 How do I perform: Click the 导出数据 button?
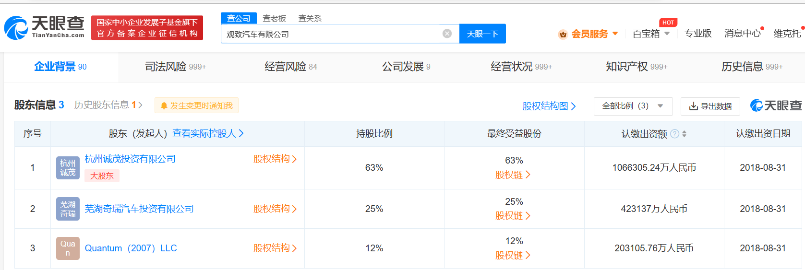710,106
